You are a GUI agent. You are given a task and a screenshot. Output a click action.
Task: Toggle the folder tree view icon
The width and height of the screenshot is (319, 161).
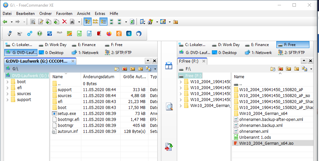88,22
